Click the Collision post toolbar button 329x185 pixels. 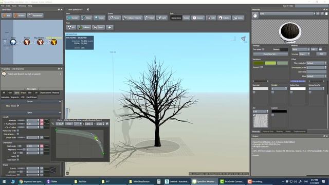pos(84,27)
